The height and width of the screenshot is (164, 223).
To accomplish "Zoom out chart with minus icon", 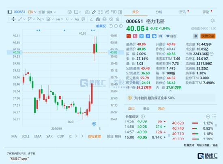I will (116, 26).
